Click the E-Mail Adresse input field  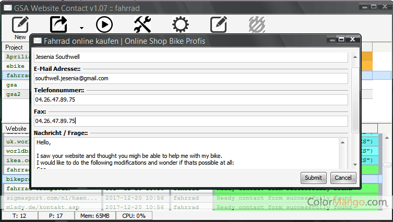pos(190,78)
